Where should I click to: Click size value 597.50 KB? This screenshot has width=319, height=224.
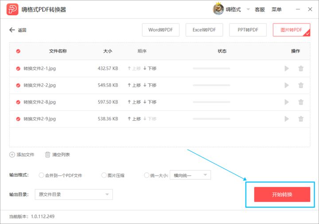point(108,102)
